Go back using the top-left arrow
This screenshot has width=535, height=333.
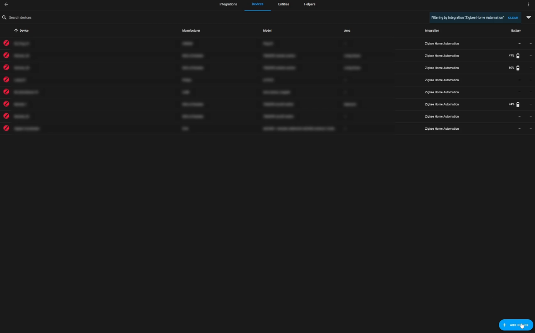click(6, 5)
